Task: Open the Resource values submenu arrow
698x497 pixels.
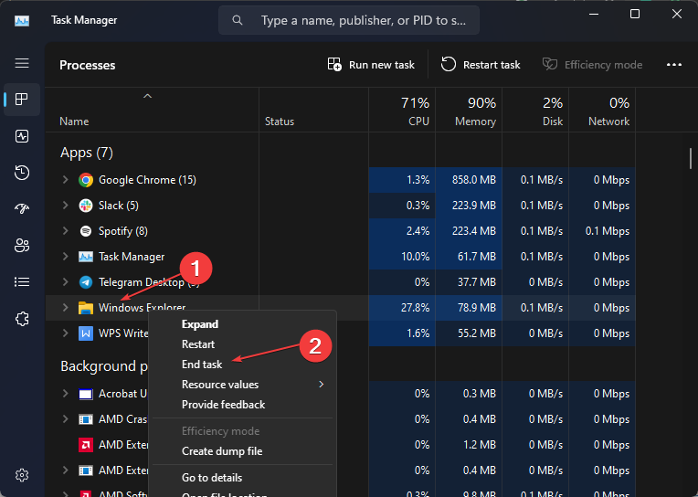Action: pos(322,384)
